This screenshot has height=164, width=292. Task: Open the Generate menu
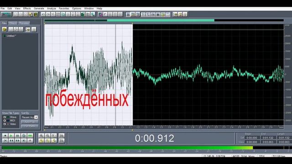39,8
